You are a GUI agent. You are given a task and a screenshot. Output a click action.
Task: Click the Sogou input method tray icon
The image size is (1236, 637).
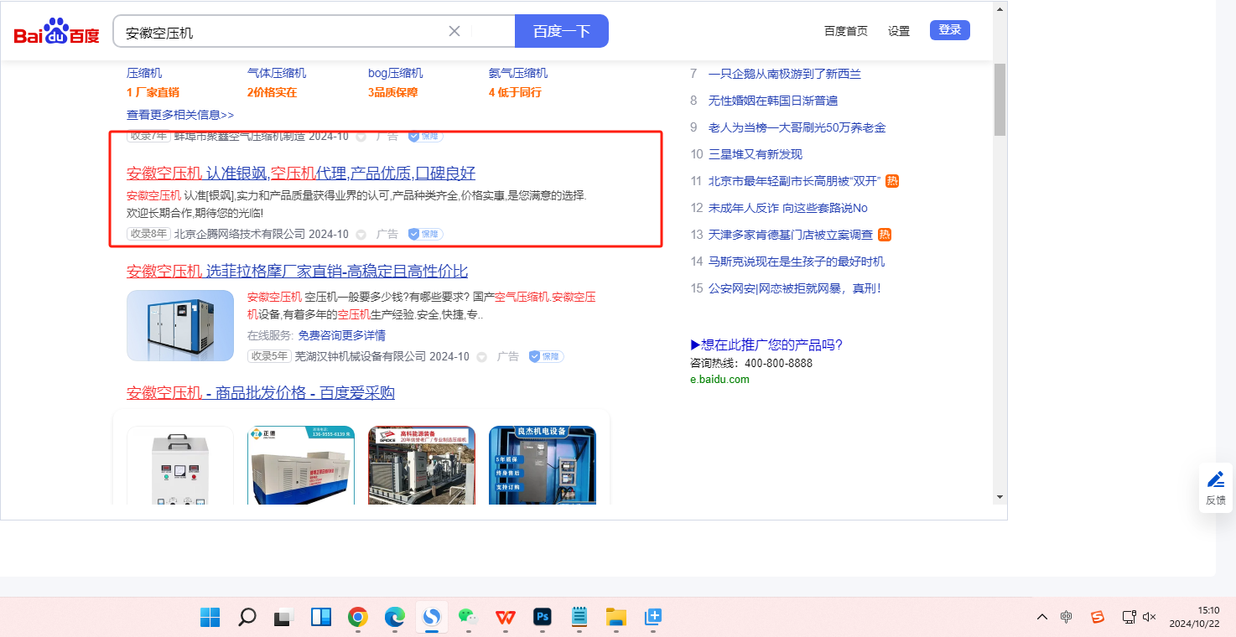coord(1097,617)
